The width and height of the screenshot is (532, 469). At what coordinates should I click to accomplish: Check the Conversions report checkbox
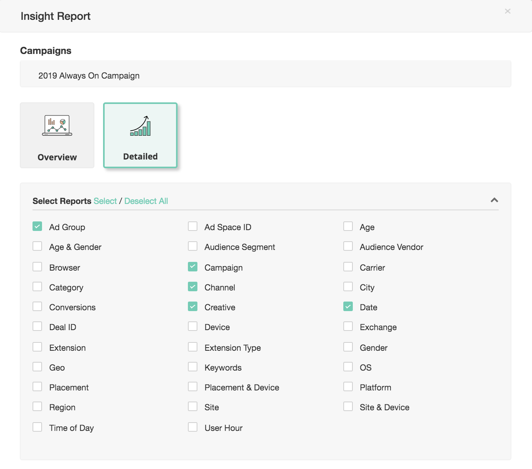tap(37, 307)
